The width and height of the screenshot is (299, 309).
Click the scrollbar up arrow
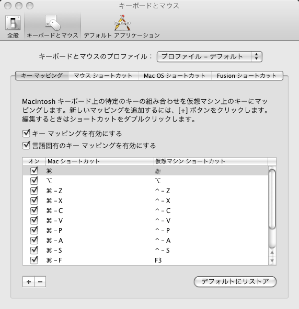pyautogui.click(x=272, y=252)
